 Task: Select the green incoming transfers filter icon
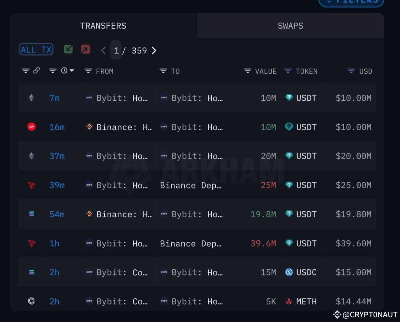coord(68,49)
